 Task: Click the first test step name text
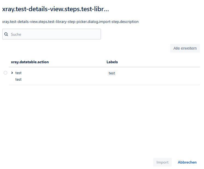click(x=18, y=73)
